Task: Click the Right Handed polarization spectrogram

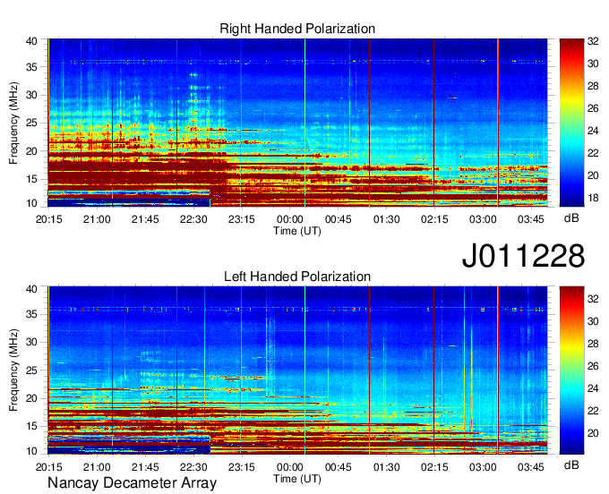Action: [x=297, y=123]
